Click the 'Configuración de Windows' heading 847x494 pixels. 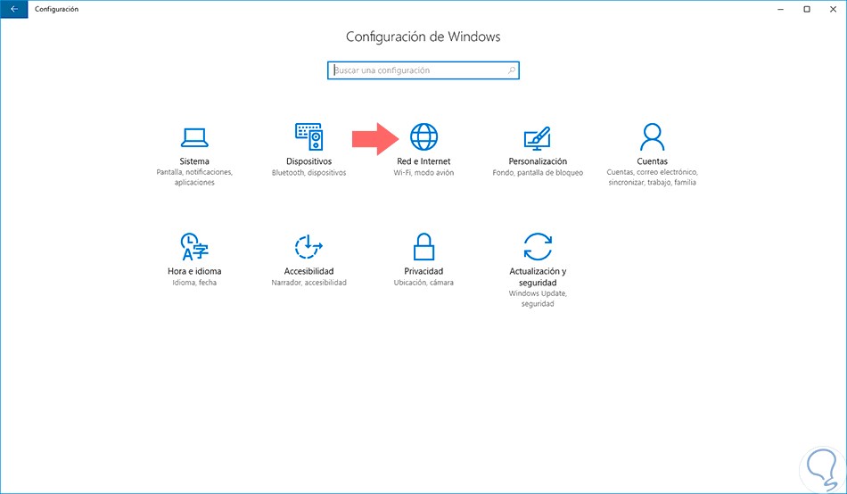pos(423,37)
